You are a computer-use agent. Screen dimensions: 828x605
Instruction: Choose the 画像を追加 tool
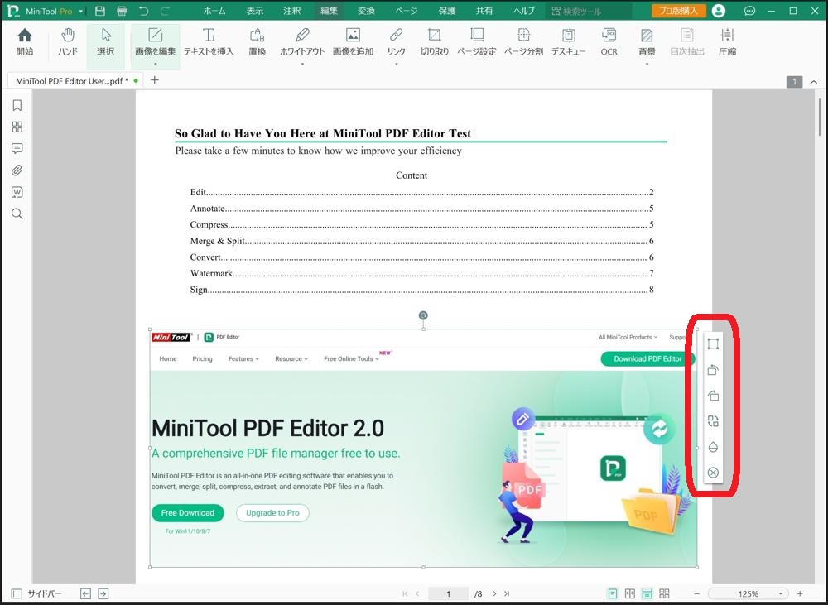point(353,42)
